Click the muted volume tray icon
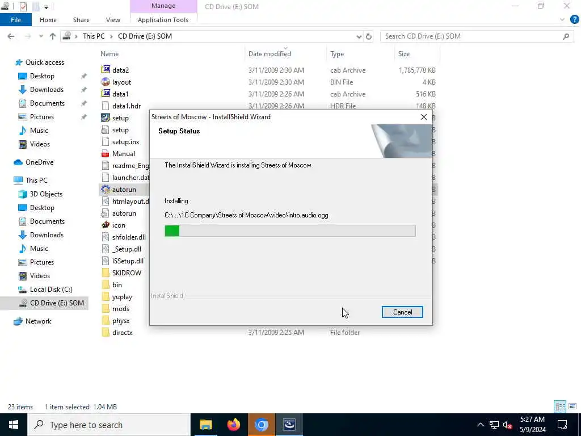This screenshot has width=581, height=436. point(507,425)
